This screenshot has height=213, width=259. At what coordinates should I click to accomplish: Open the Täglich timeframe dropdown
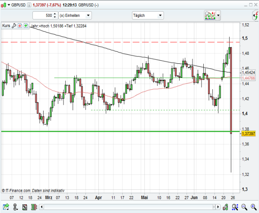pos(148,16)
